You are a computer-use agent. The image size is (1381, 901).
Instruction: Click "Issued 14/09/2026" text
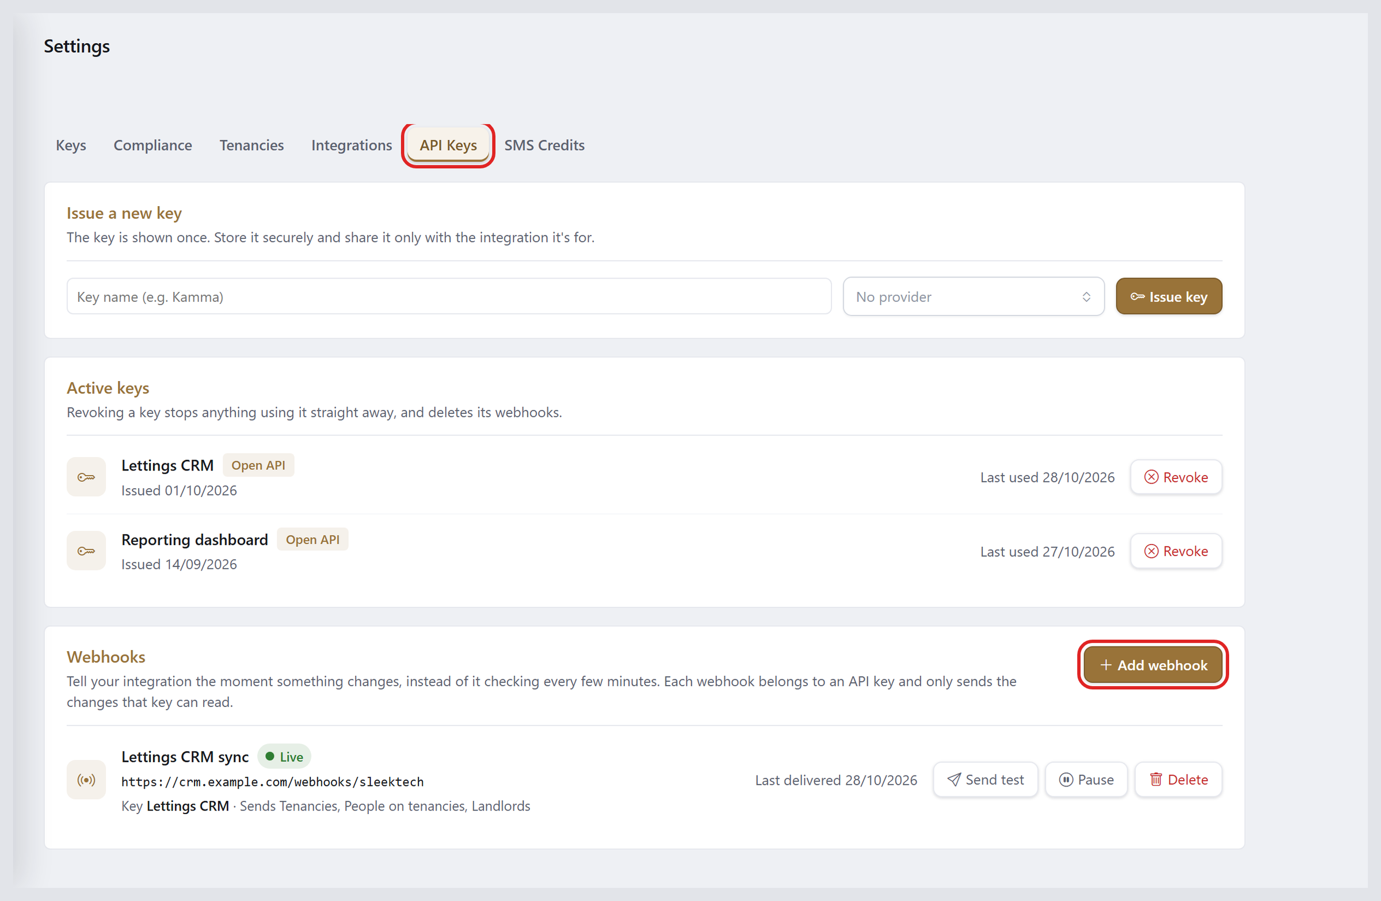click(x=179, y=564)
